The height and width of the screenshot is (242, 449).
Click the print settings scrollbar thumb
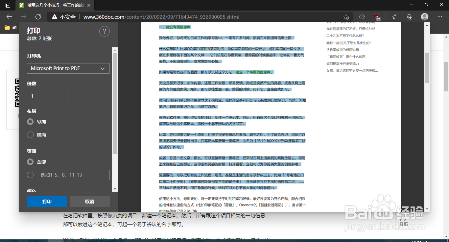[115, 104]
